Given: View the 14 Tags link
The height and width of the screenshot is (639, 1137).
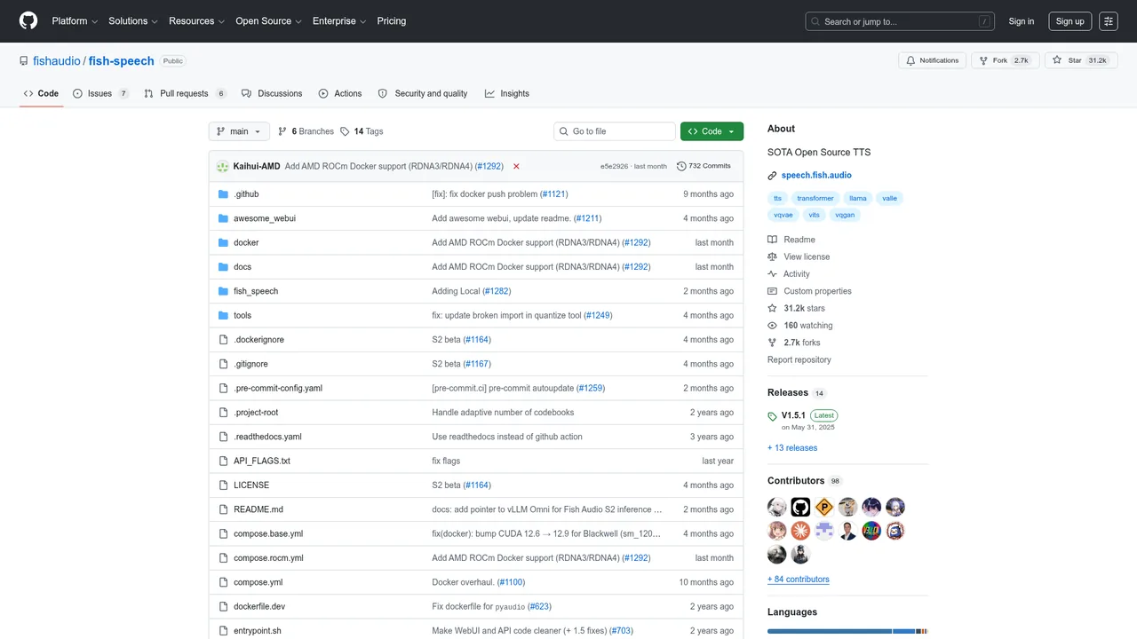Looking at the screenshot, I should [362, 131].
